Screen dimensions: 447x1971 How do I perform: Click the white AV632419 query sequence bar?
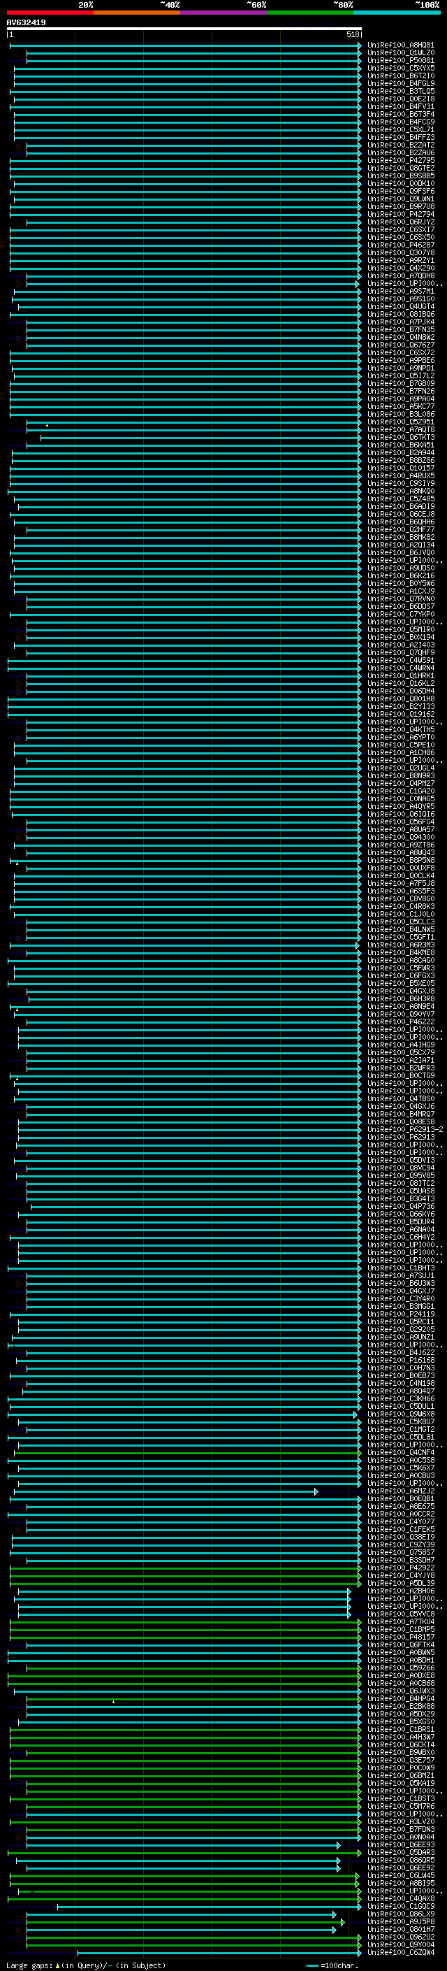[184, 29]
